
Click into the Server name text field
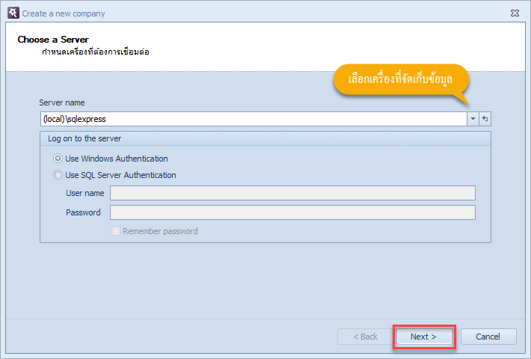(x=254, y=119)
